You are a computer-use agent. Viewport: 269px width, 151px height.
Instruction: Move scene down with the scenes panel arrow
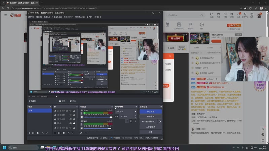tap(47, 133)
